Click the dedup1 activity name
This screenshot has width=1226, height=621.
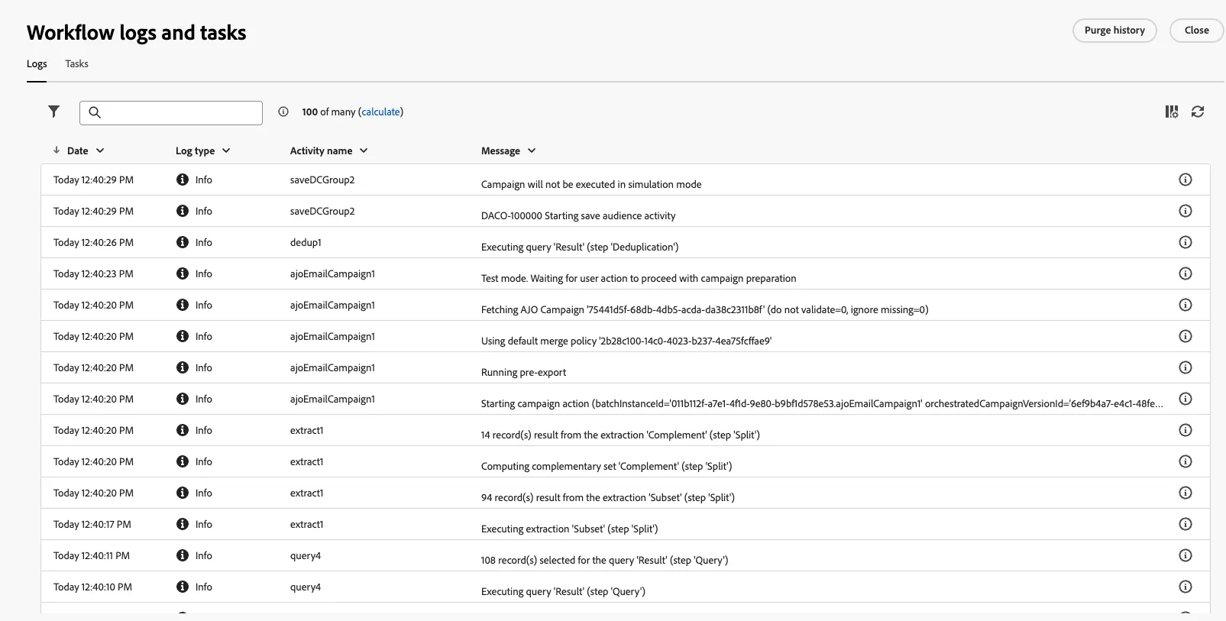tap(306, 242)
